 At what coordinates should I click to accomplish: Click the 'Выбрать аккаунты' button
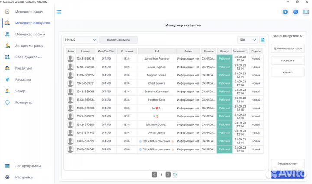[x=118, y=40]
